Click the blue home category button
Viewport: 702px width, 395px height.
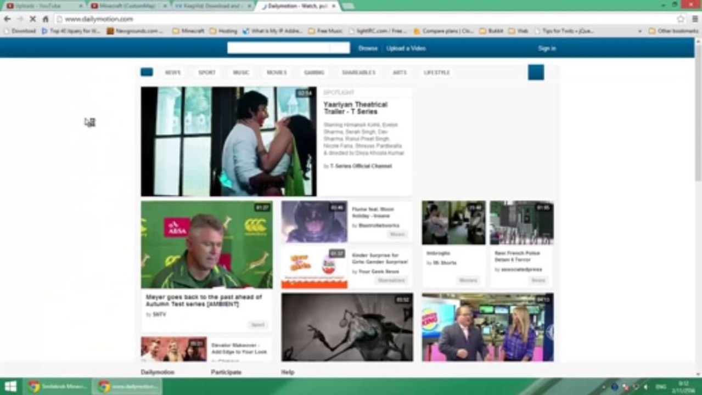147,72
